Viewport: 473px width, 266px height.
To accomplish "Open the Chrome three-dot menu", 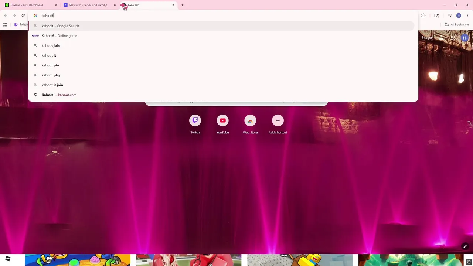I will (467, 16).
